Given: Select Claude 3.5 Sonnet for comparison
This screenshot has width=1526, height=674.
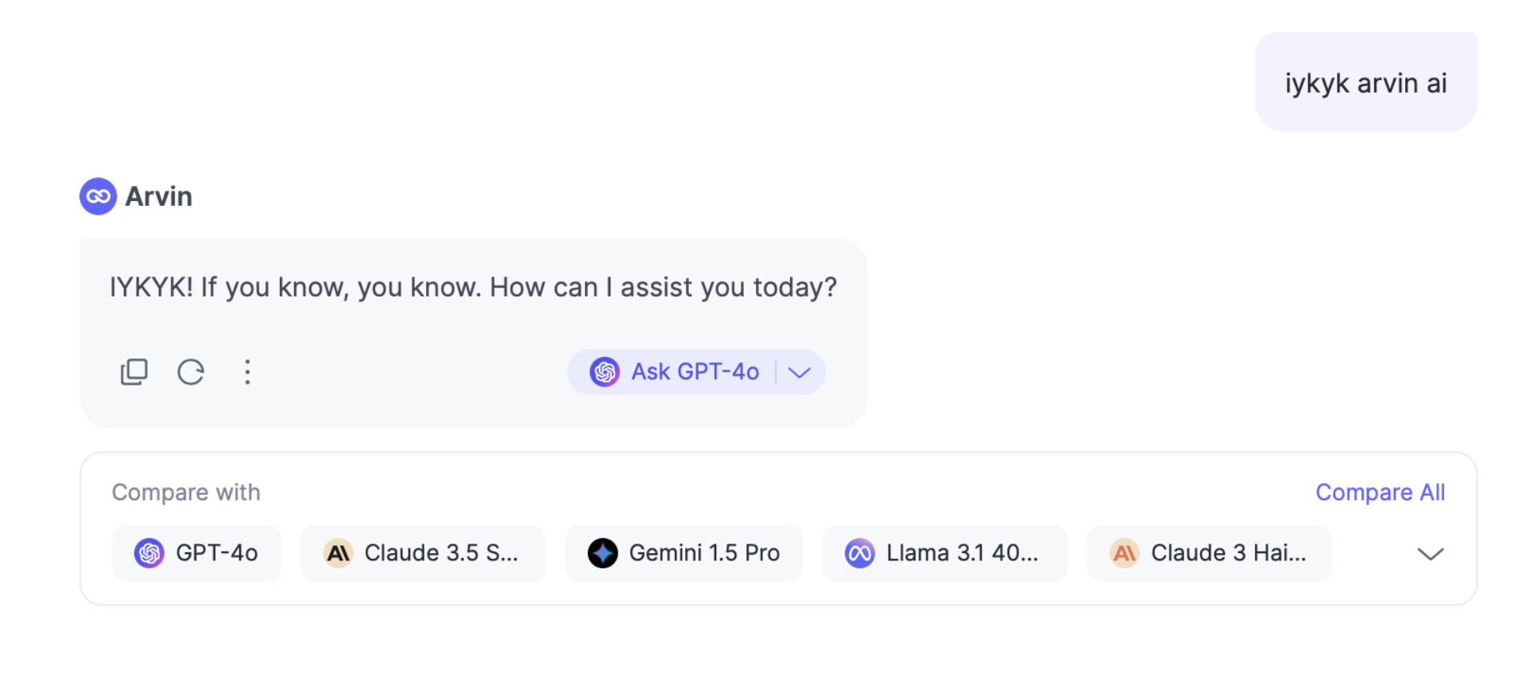Looking at the screenshot, I should pos(423,553).
